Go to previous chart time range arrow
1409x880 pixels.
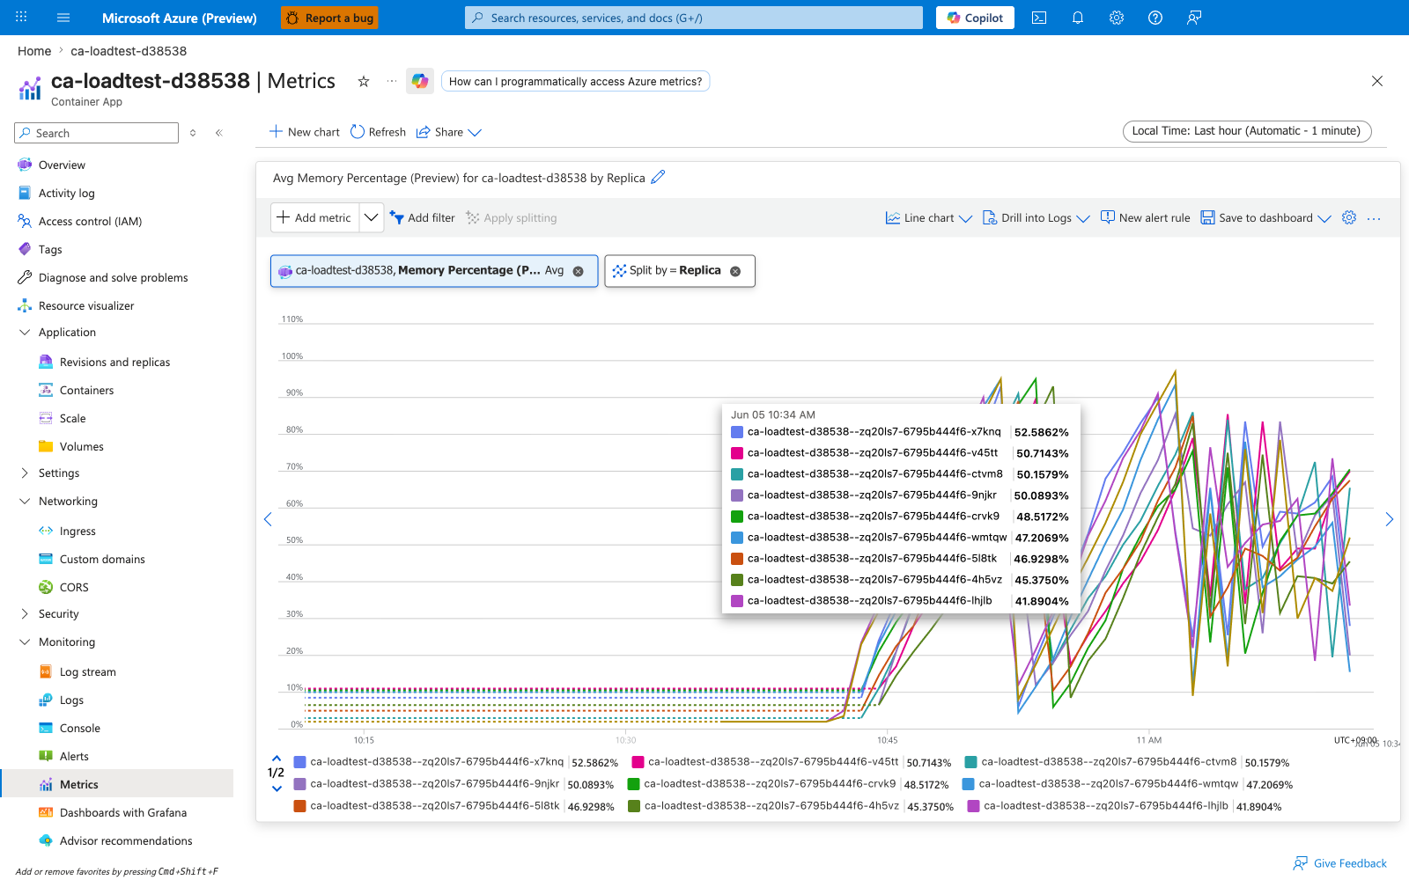268,519
